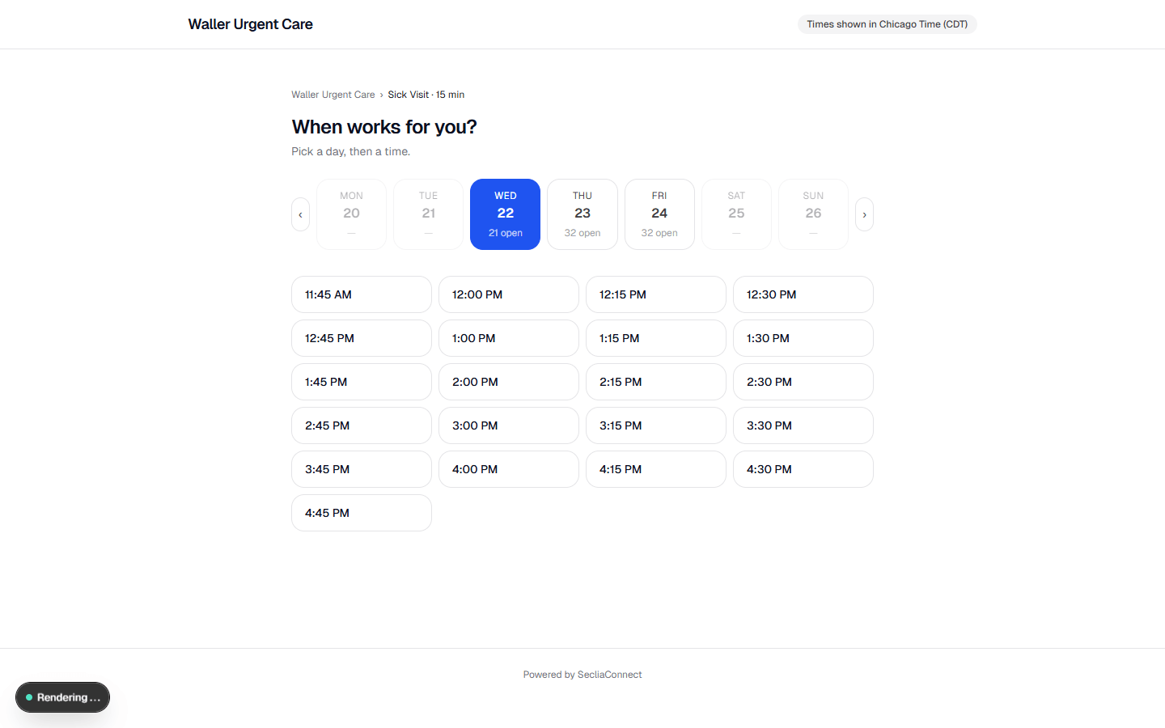Book the 3:30 PM slot

pos(803,425)
